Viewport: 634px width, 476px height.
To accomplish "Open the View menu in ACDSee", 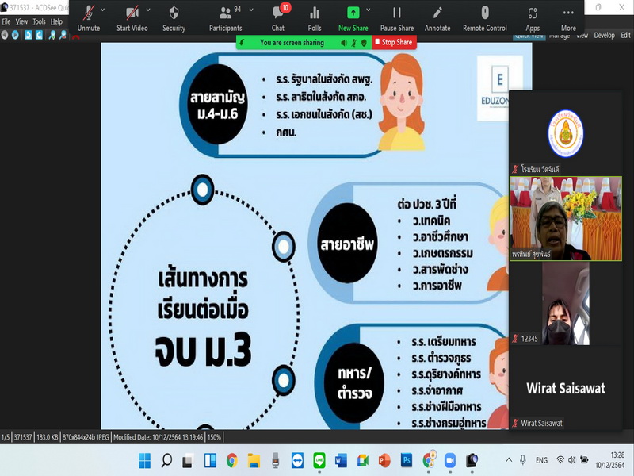I will (21, 22).
